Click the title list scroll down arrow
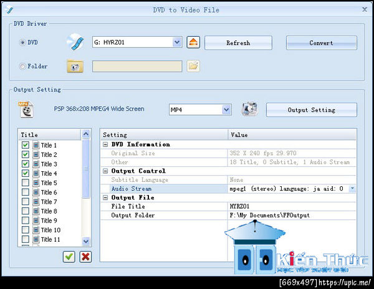374x289 pixels. [x=86, y=241]
